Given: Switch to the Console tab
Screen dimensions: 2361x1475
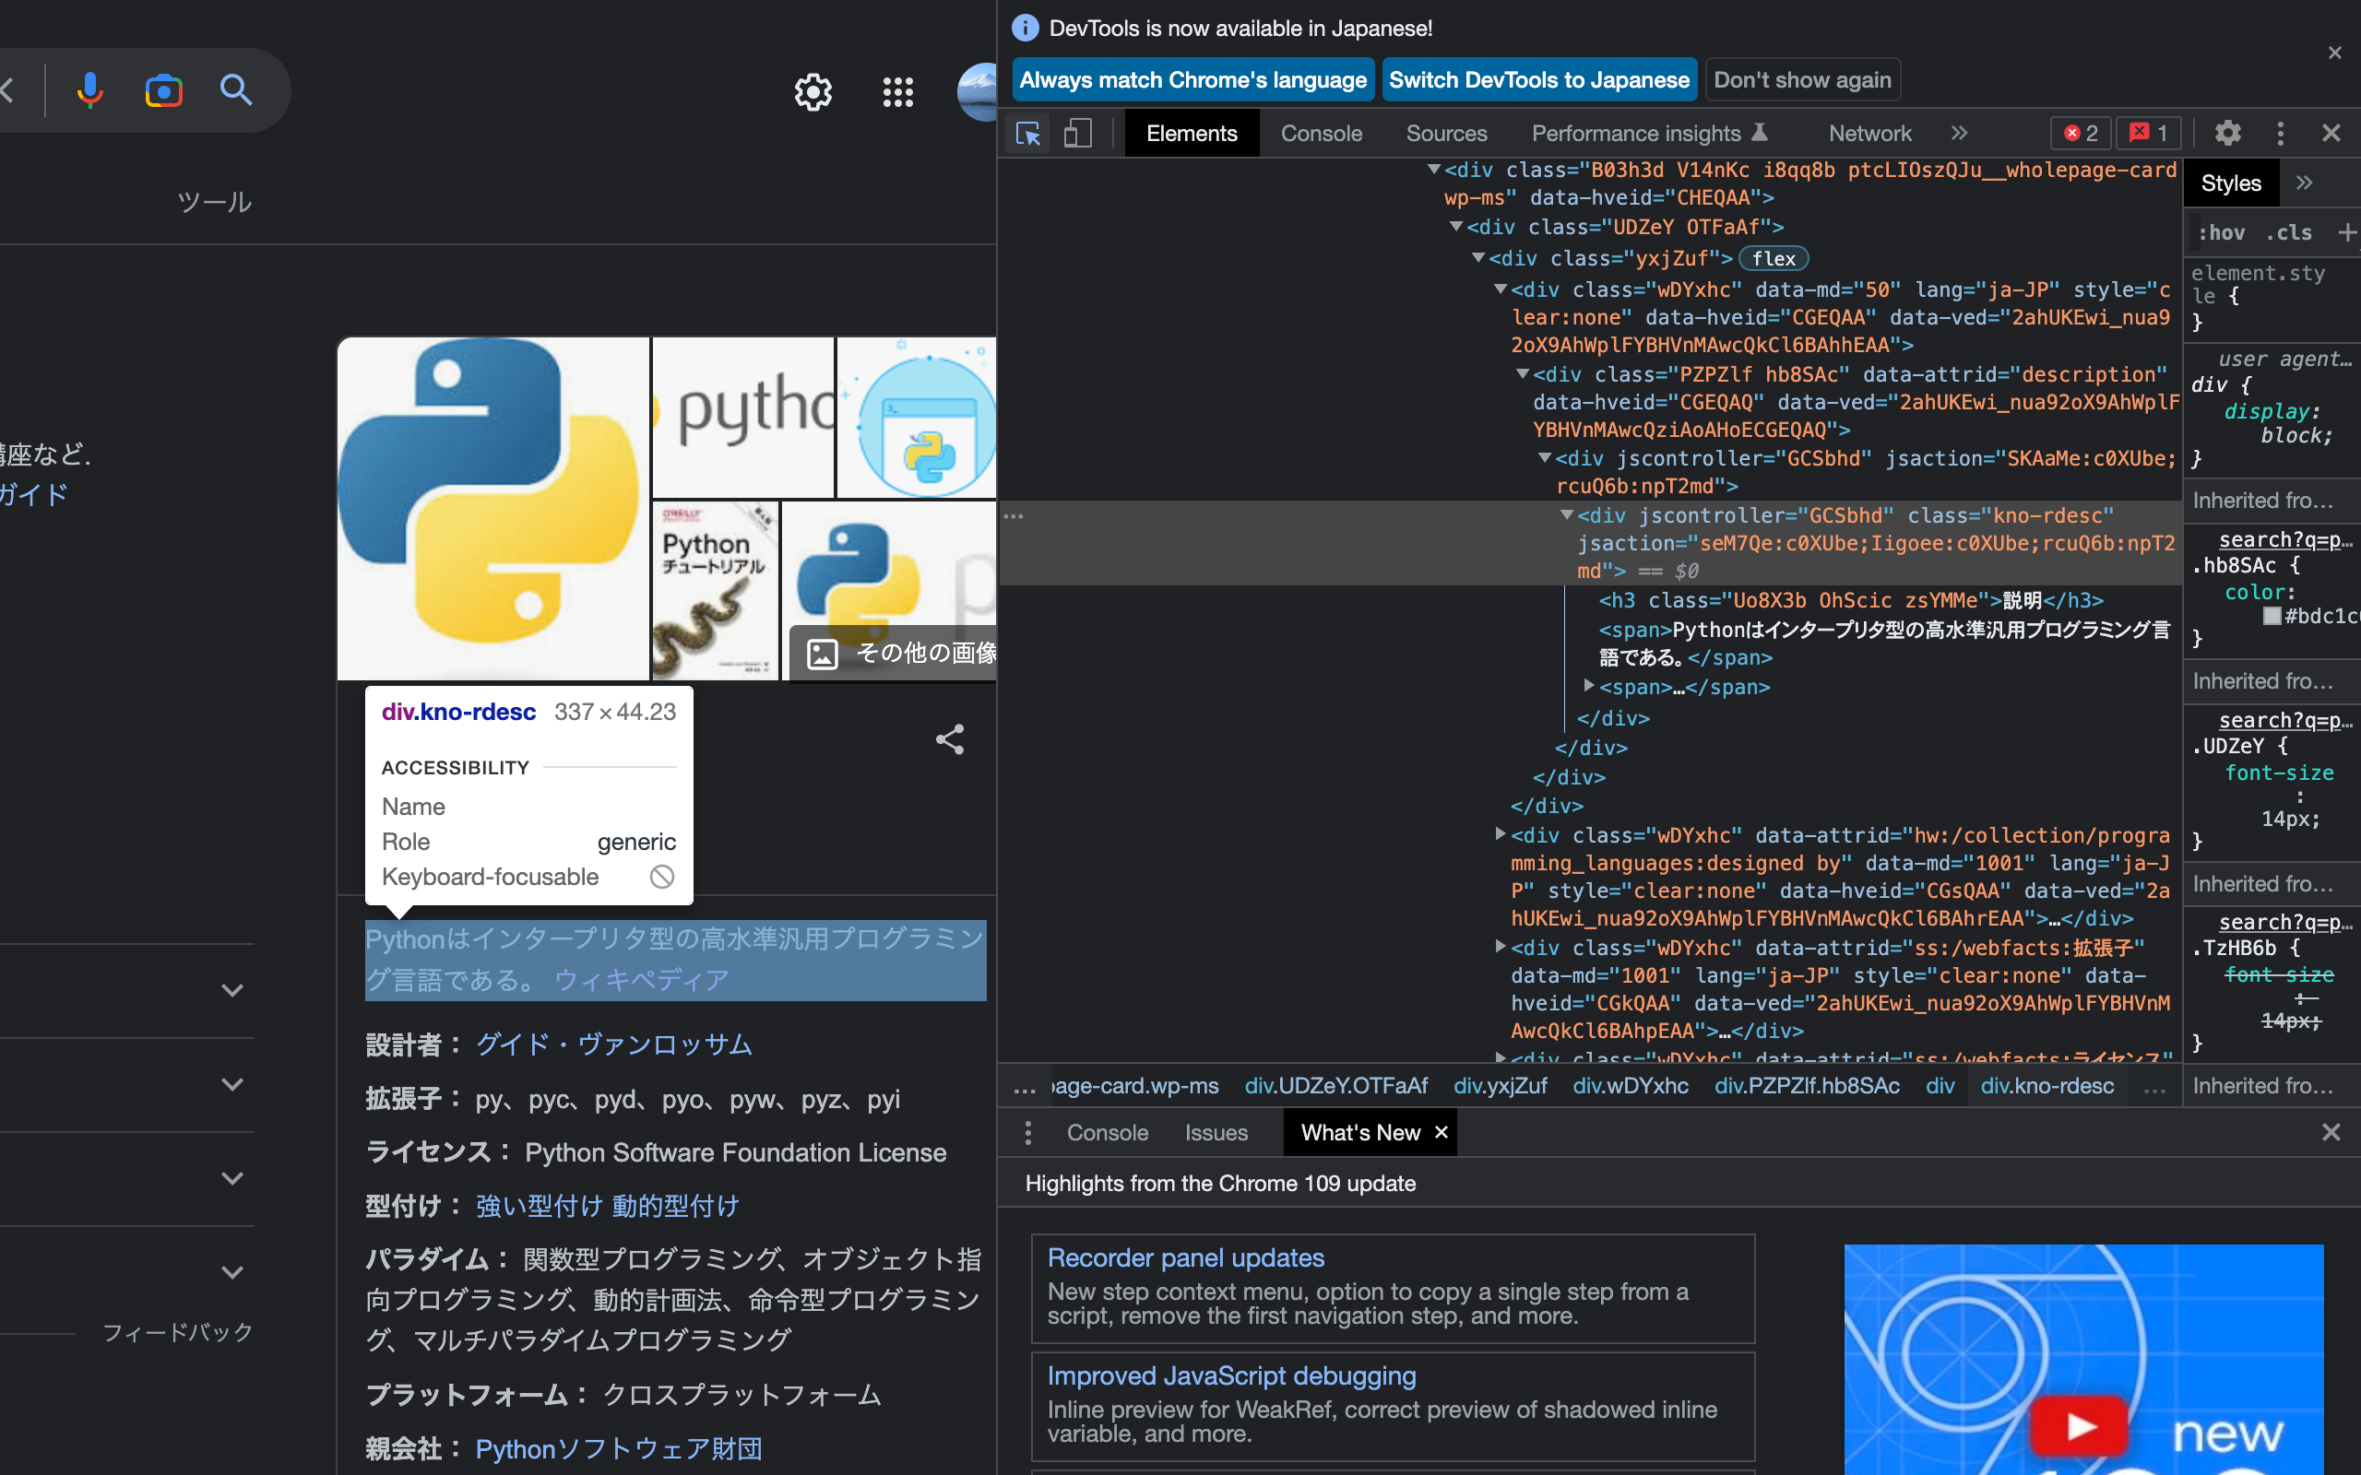Looking at the screenshot, I should coord(1321,133).
